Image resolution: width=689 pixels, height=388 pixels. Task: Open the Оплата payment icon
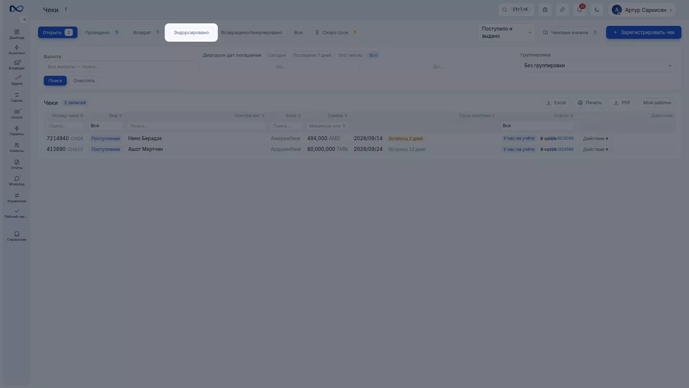click(16, 114)
